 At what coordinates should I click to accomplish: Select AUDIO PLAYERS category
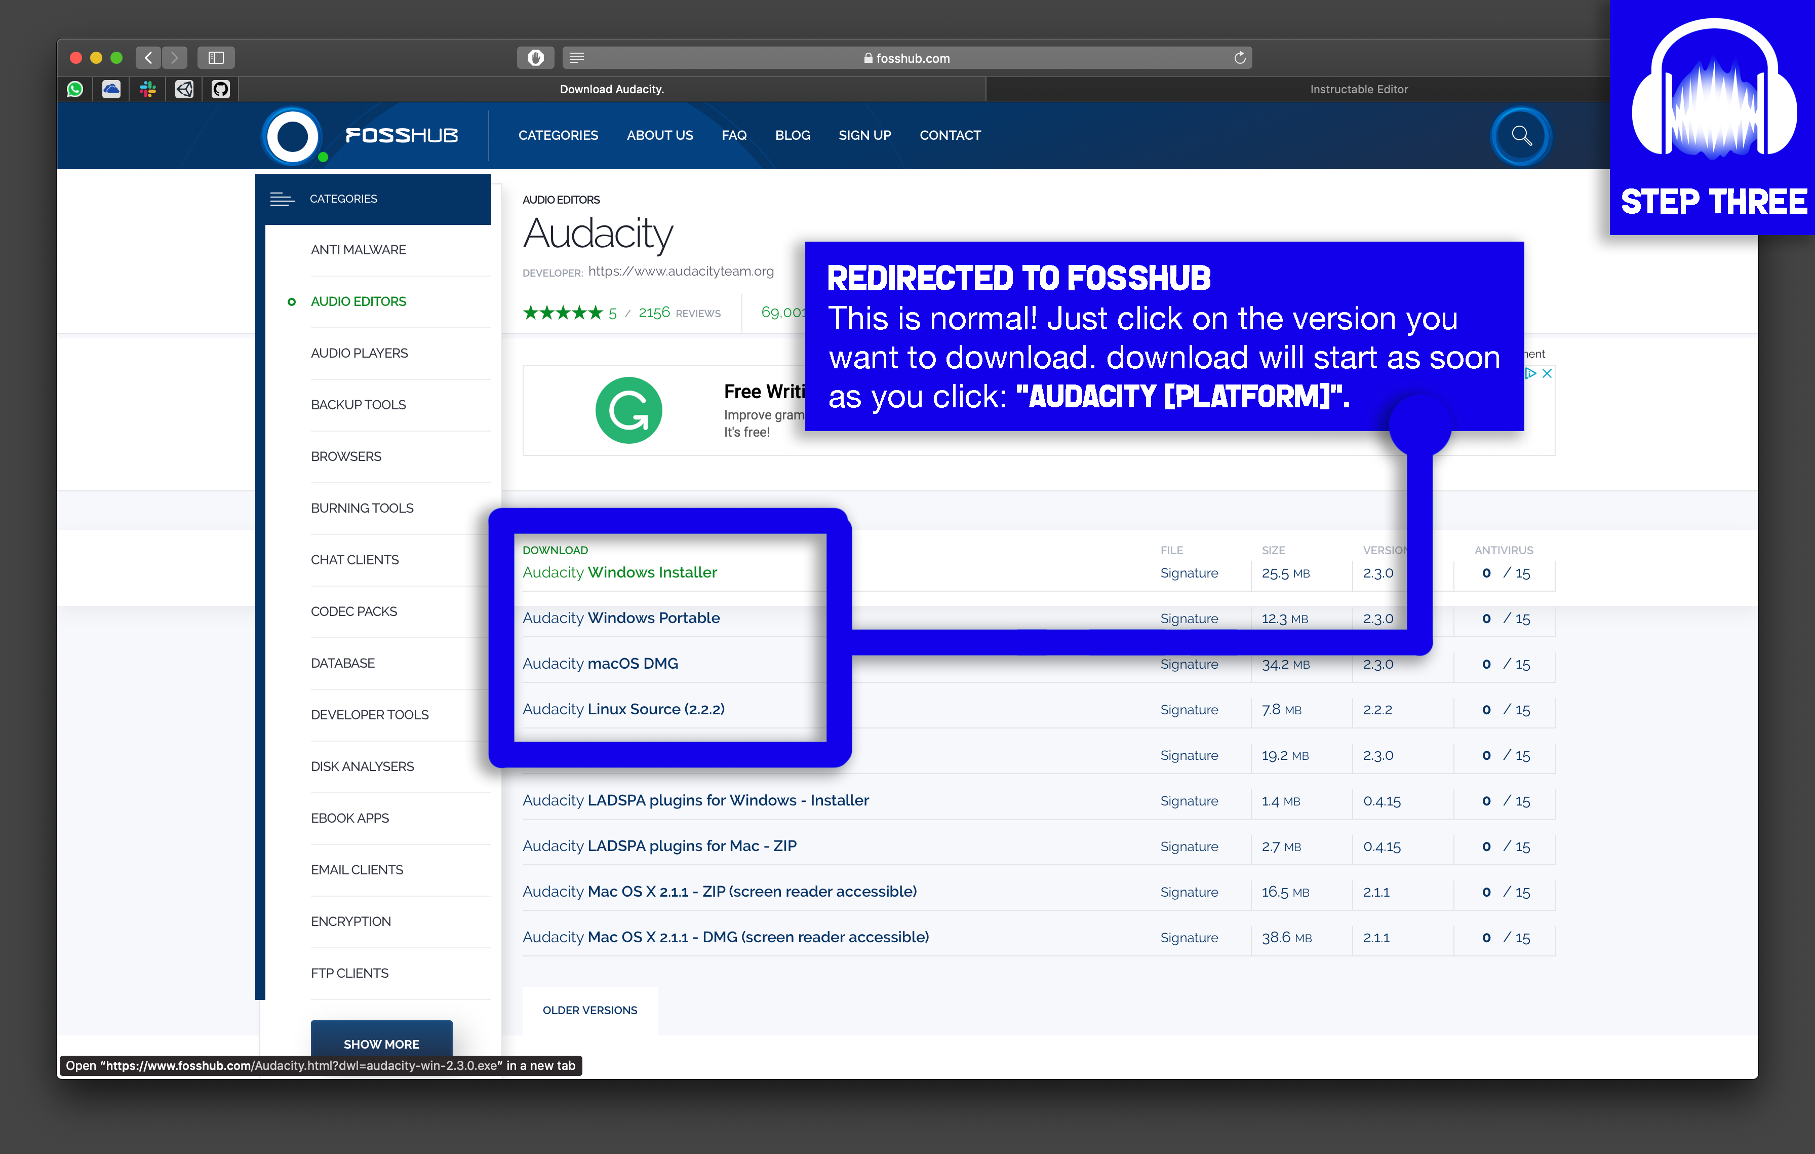click(x=359, y=353)
